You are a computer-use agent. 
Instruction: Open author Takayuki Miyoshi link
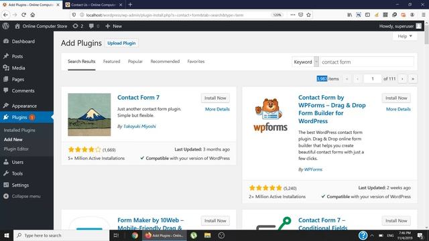(139, 127)
